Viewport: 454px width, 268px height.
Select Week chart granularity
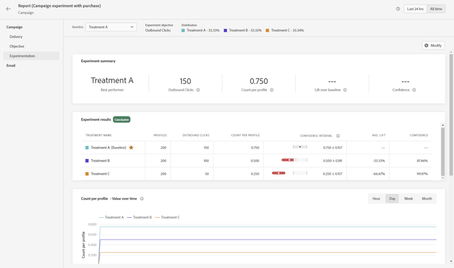[x=409, y=199]
